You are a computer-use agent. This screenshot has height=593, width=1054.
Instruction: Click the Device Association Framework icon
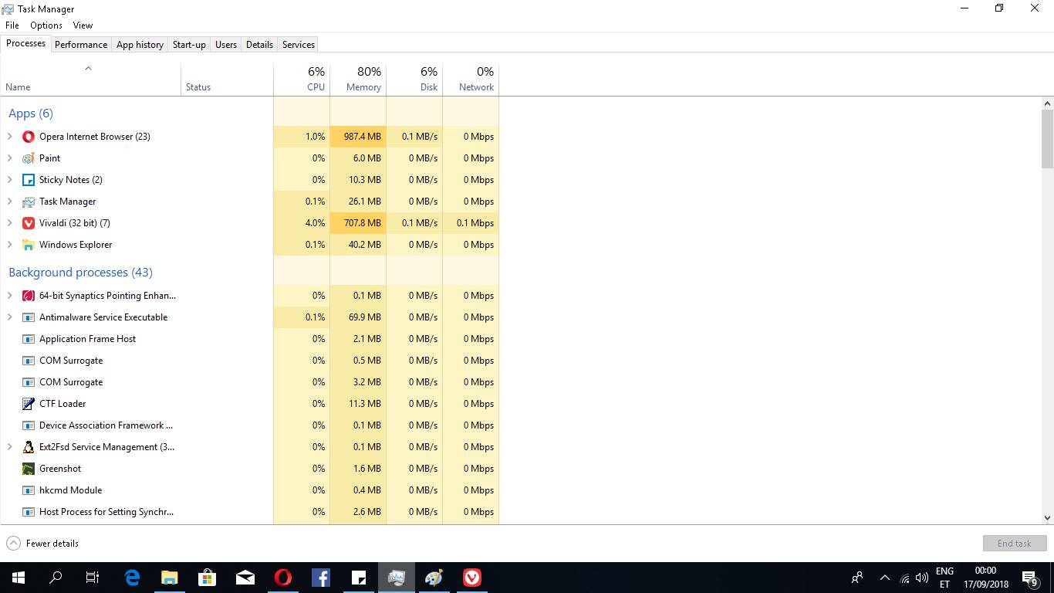[29, 425]
